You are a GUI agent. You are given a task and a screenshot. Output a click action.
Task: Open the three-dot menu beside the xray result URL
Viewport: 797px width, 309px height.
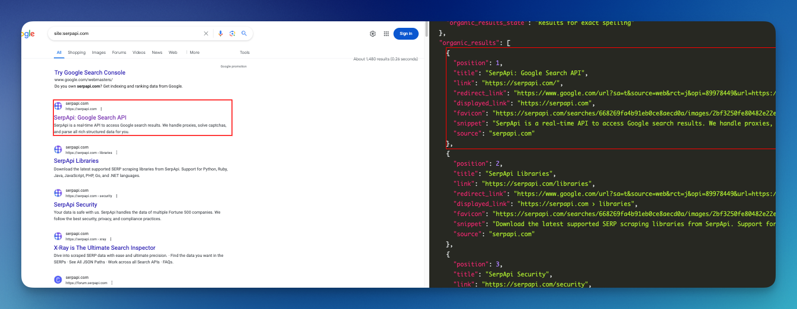(x=111, y=239)
